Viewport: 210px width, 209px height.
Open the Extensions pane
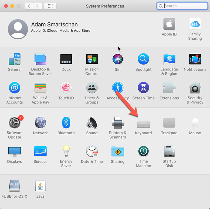click(169, 88)
